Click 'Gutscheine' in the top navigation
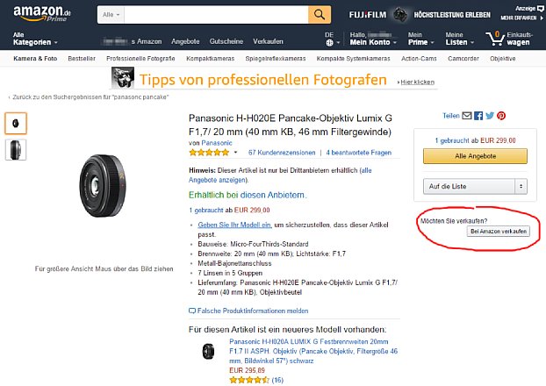Viewport: 546px width, 386px height. (x=226, y=41)
